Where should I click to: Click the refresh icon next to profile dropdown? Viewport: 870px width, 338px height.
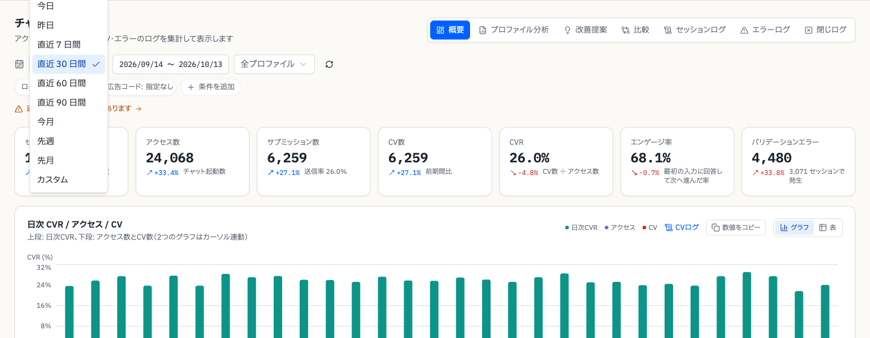[329, 64]
